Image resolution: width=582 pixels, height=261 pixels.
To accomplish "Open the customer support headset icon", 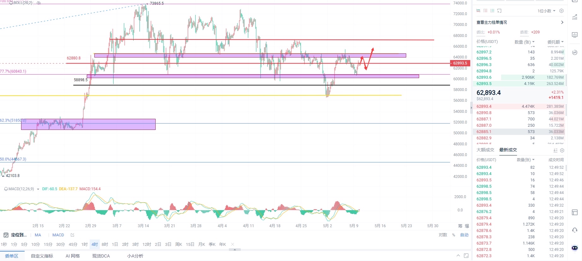I will (x=575, y=230).
